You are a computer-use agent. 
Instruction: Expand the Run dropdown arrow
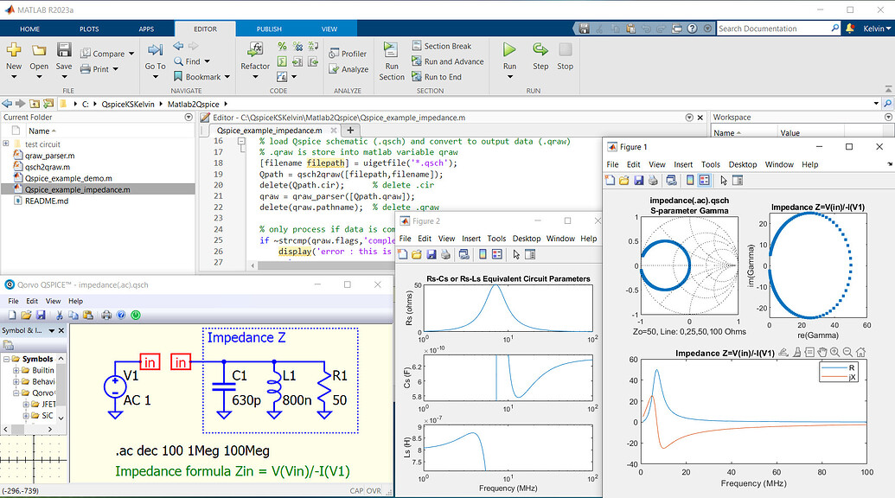509,75
